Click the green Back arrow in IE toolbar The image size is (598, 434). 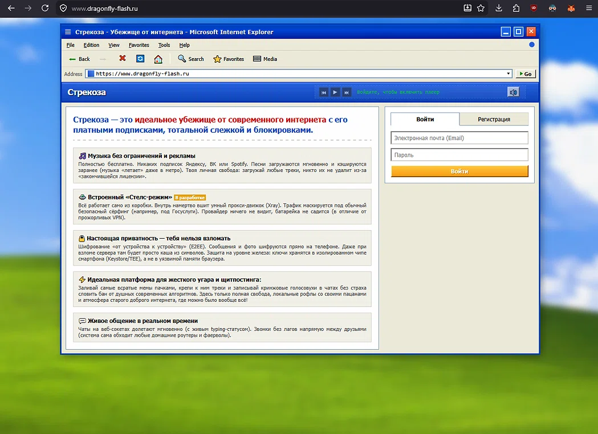click(x=72, y=59)
